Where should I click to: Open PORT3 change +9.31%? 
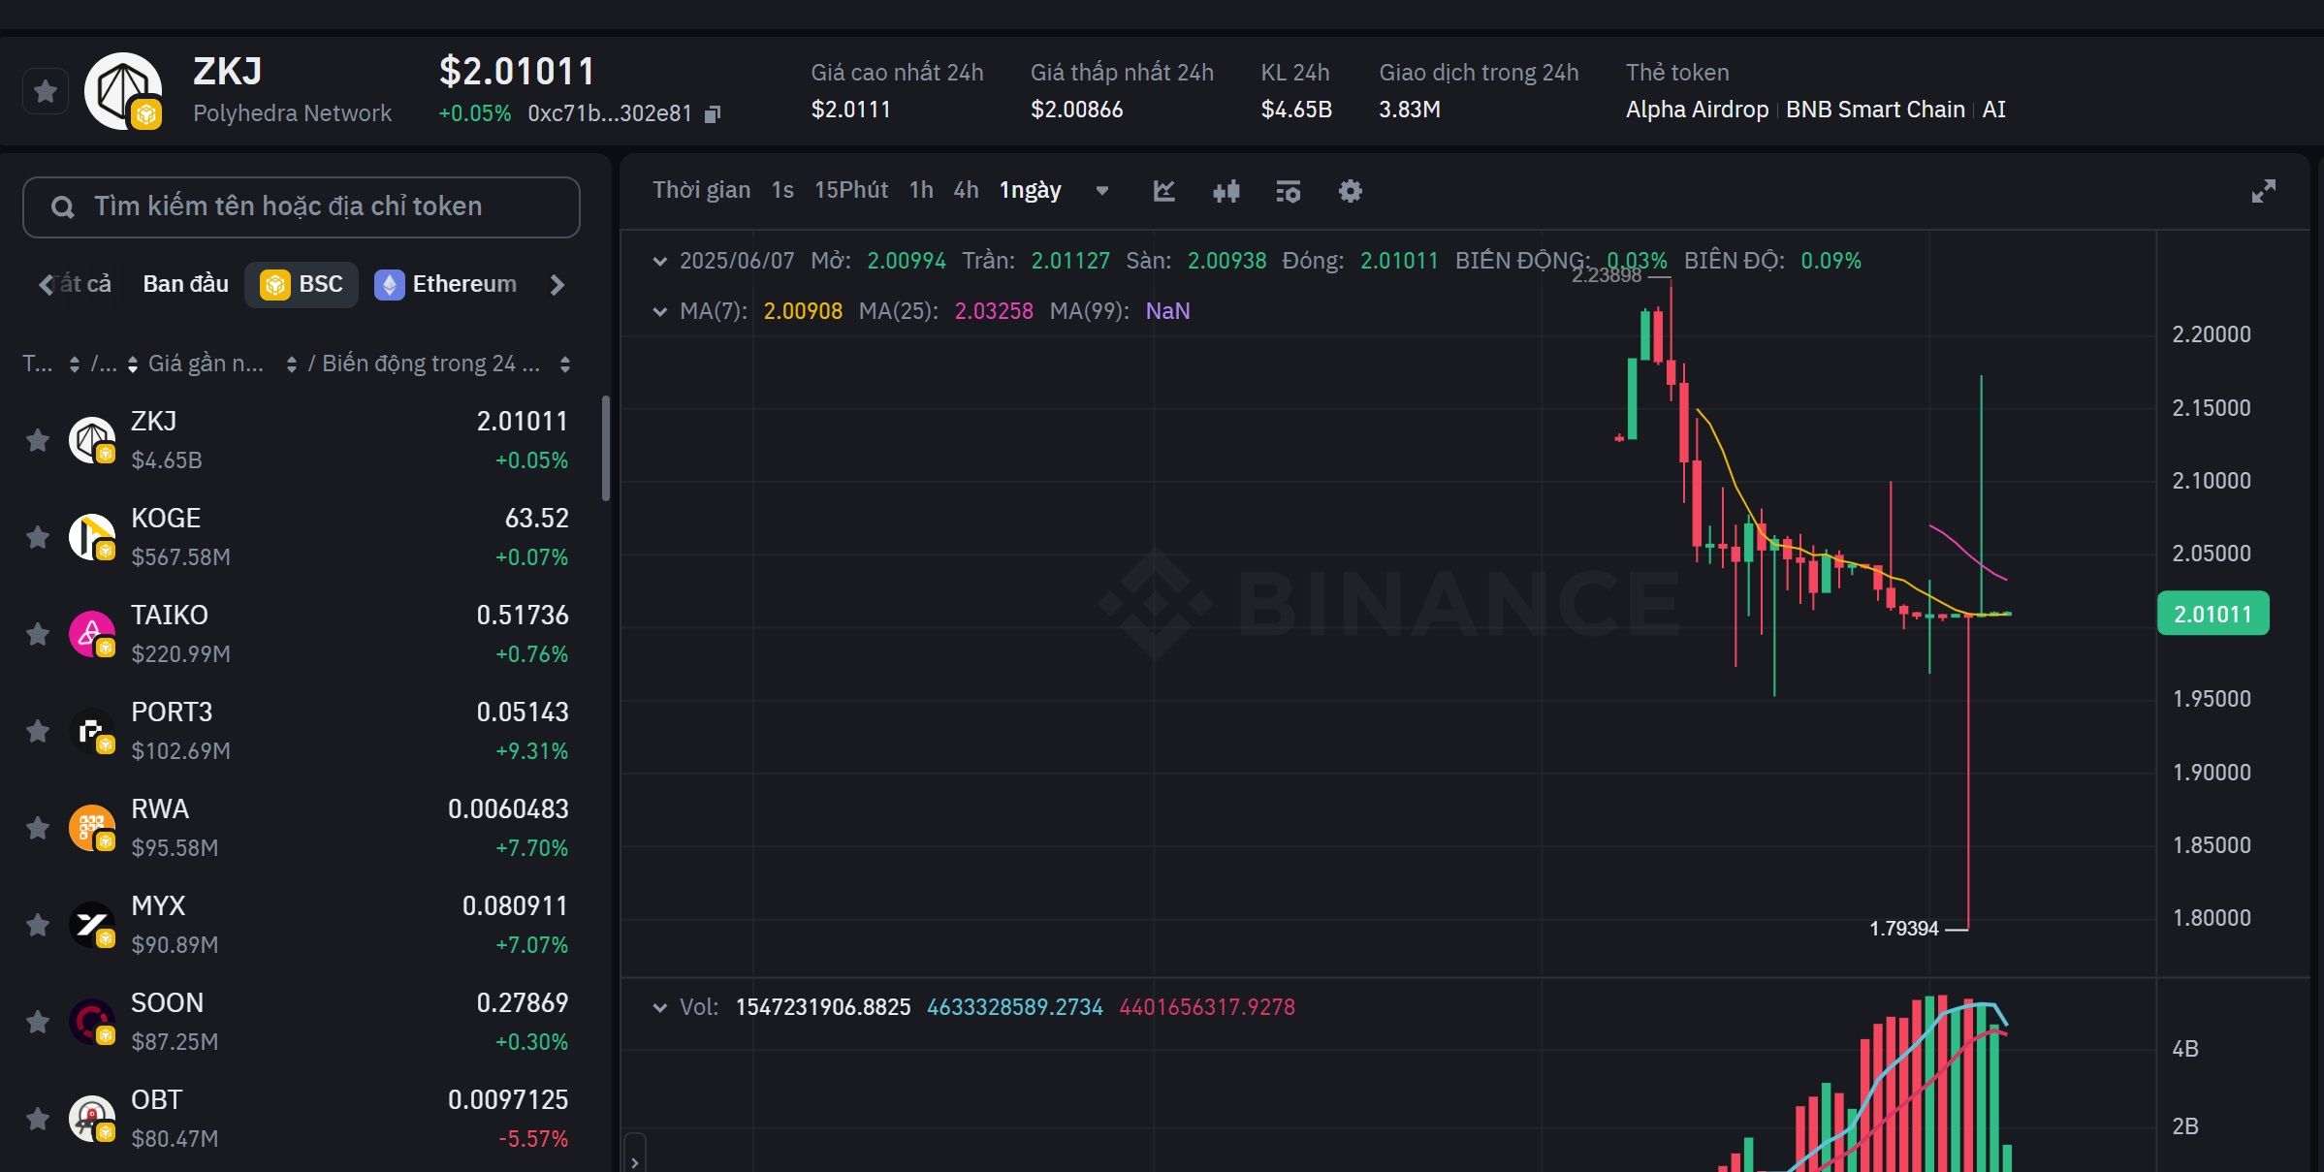(x=531, y=751)
